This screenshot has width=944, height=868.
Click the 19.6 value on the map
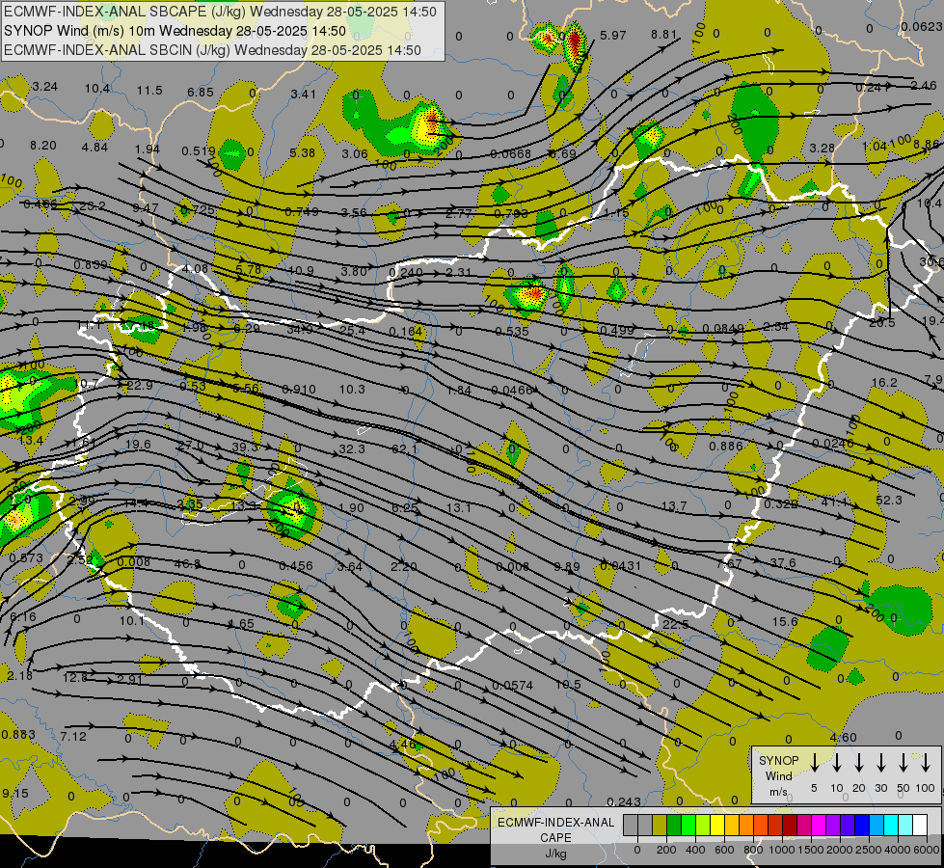point(138,445)
